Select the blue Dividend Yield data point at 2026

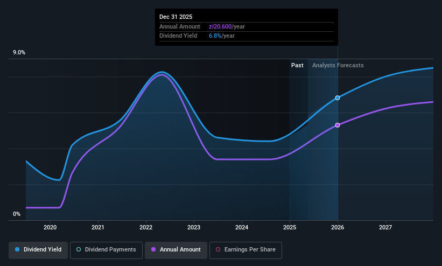click(338, 98)
